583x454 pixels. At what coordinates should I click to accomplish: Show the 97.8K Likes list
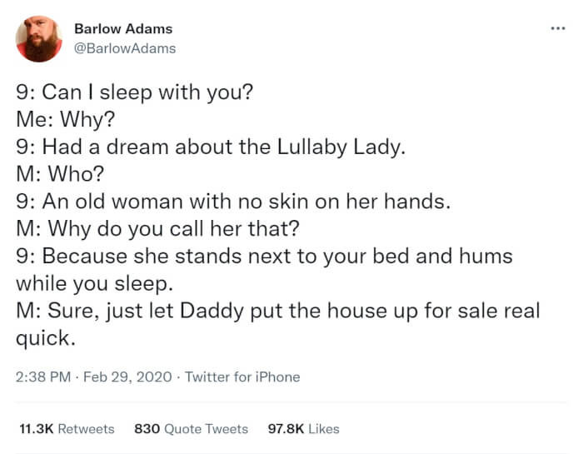[x=304, y=429]
